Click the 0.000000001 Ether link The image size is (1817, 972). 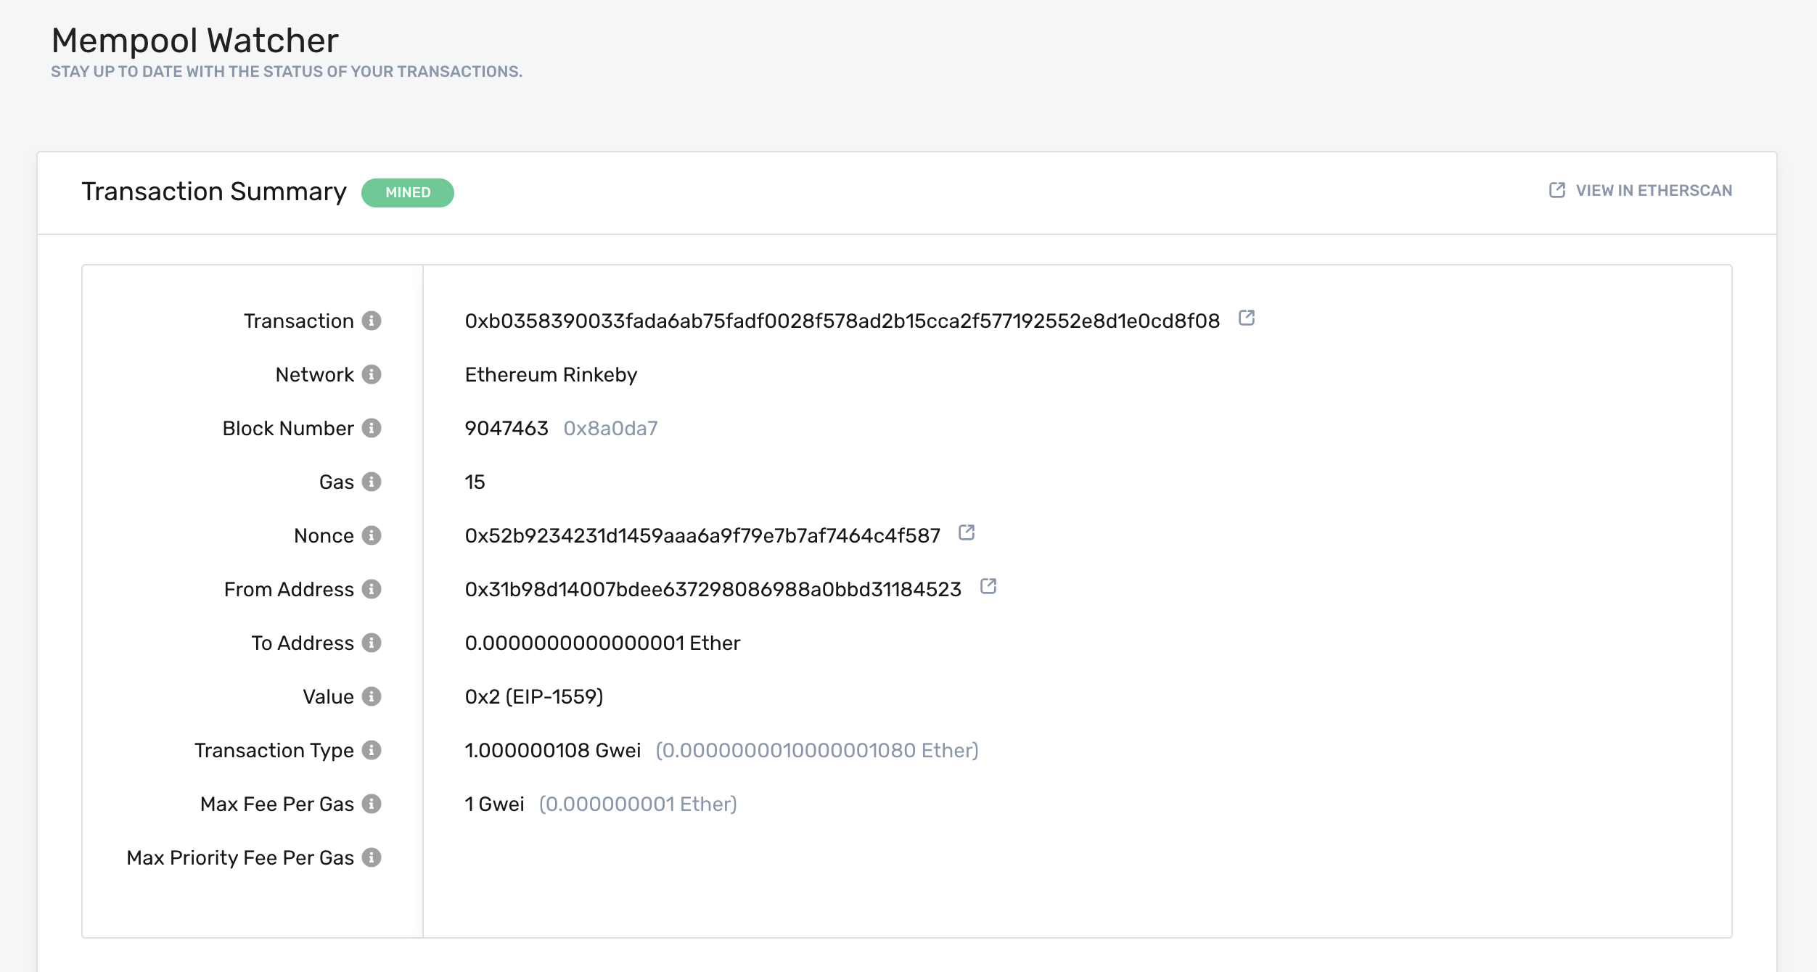pyautogui.click(x=637, y=804)
